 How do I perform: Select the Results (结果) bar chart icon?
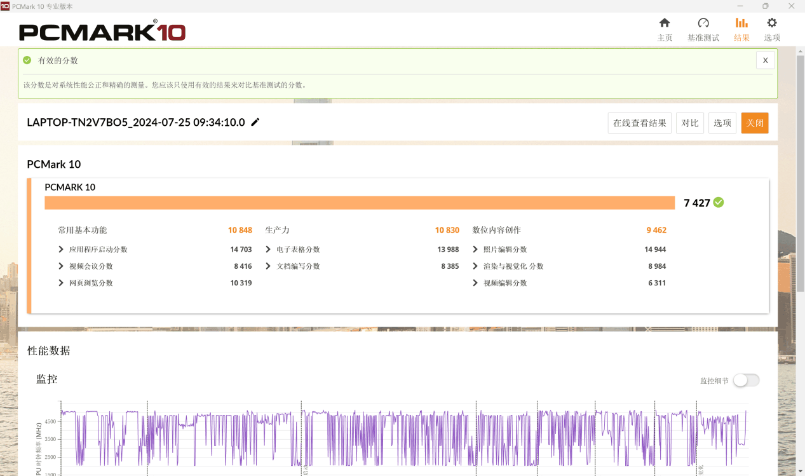tap(741, 24)
